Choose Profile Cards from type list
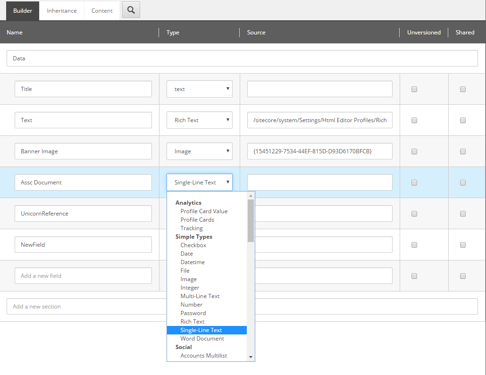 [x=197, y=219]
